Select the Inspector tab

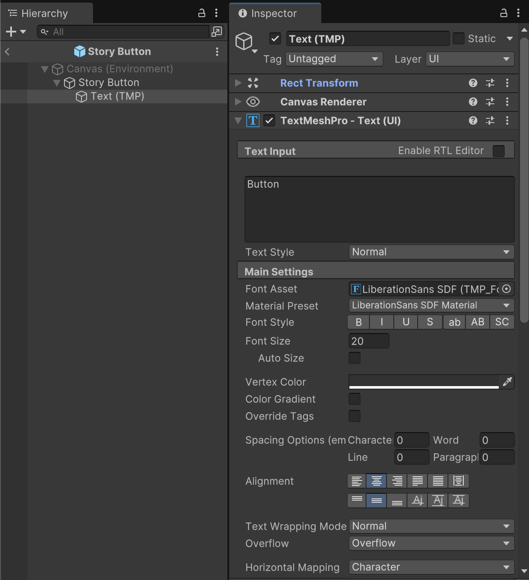[x=273, y=13]
